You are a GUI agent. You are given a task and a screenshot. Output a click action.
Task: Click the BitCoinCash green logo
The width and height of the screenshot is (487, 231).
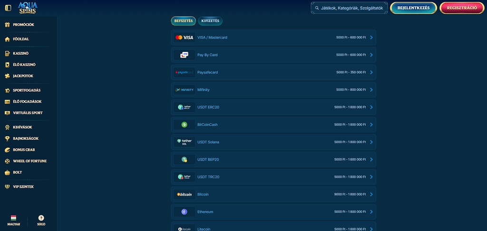184,125
